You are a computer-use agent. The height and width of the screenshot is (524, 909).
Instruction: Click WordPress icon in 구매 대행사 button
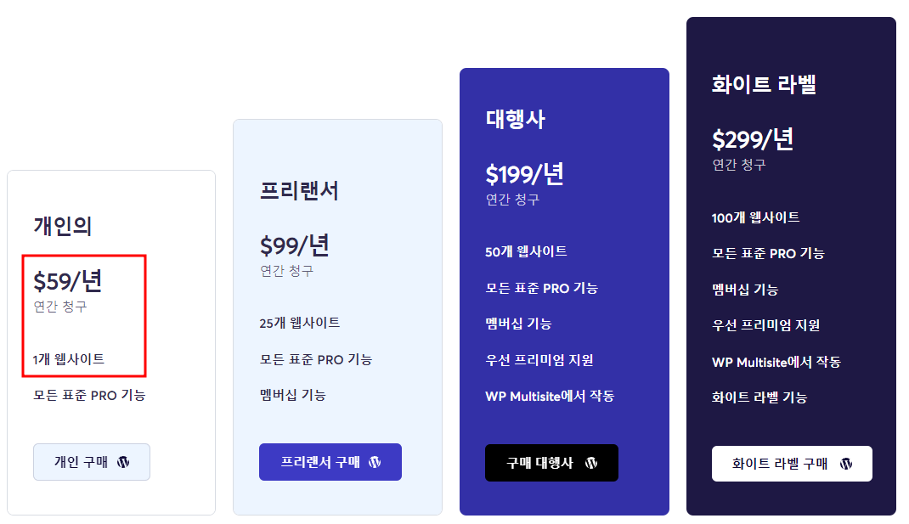point(591,463)
